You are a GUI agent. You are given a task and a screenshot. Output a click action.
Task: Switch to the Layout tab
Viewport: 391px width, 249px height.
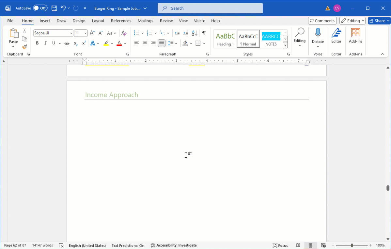[x=98, y=21]
